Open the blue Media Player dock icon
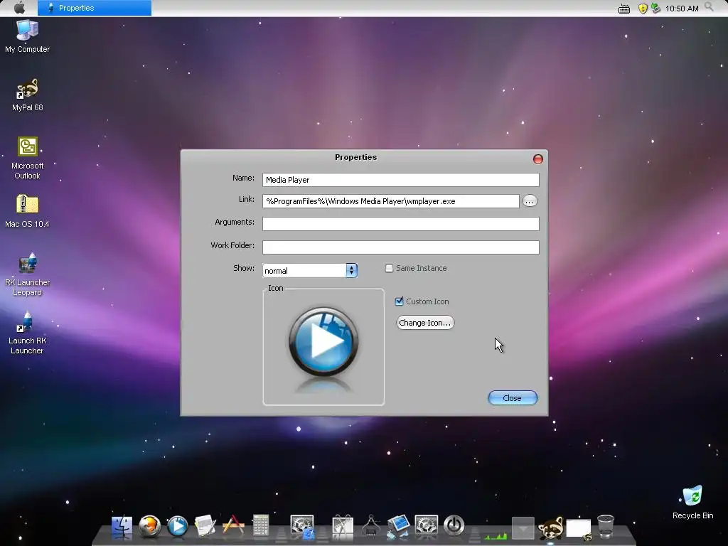The width and height of the screenshot is (728, 546). point(177,527)
